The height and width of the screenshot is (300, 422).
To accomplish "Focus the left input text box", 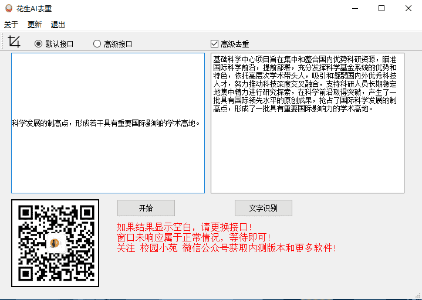I will 108,158.
